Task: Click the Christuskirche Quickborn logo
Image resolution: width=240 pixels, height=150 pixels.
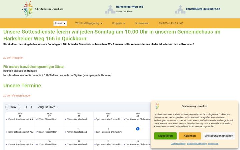Action: 28,9
